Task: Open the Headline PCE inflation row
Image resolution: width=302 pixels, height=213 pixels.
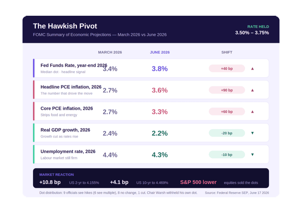Action: [x=151, y=90]
